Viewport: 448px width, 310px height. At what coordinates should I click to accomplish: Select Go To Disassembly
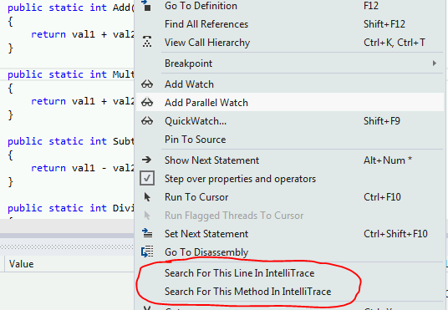(206, 252)
